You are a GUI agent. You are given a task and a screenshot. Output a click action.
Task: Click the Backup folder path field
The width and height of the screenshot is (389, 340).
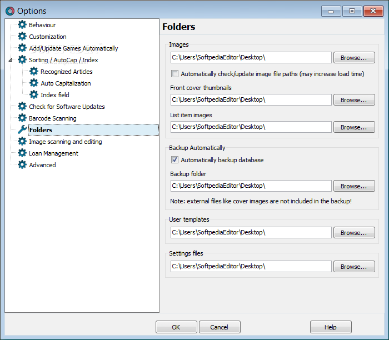[251, 186]
